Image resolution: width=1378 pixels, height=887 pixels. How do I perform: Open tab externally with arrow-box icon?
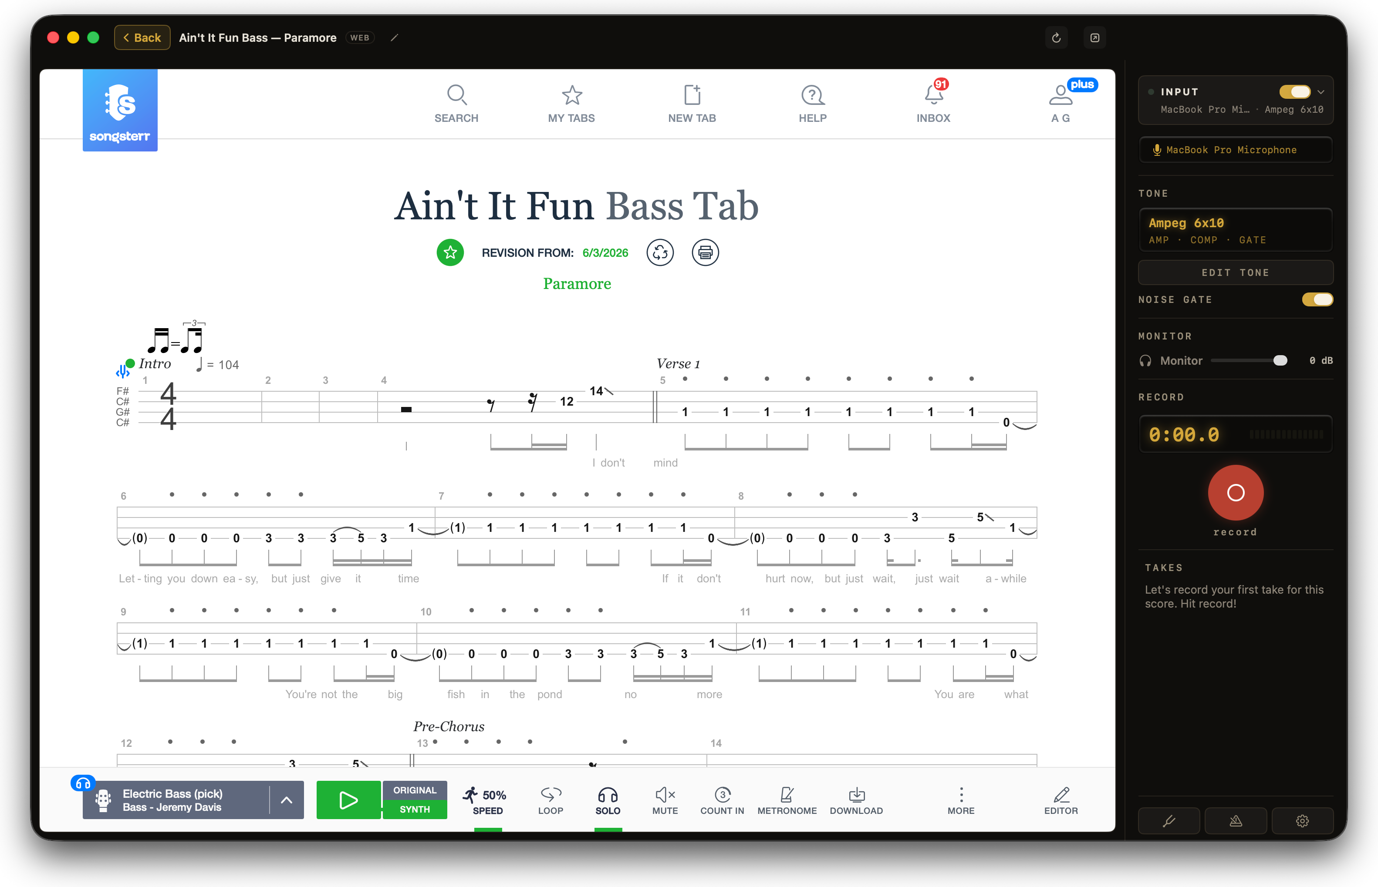coord(1094,38)
